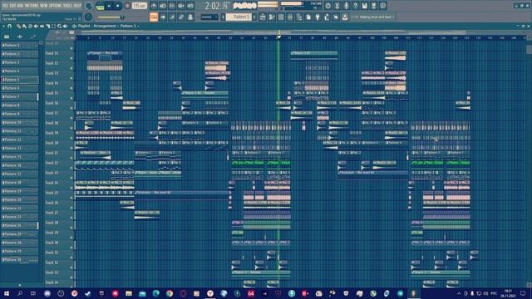Select the playlist Slip tool
Image resolution: width=532 pixels, height=299 pixels.
click(x=42, y=26)
